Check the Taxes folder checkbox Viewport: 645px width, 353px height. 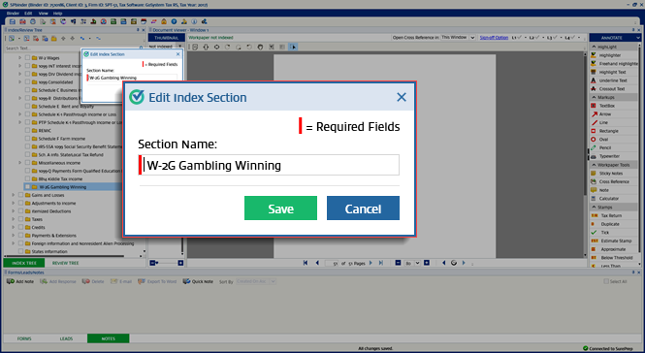(20, 219)
